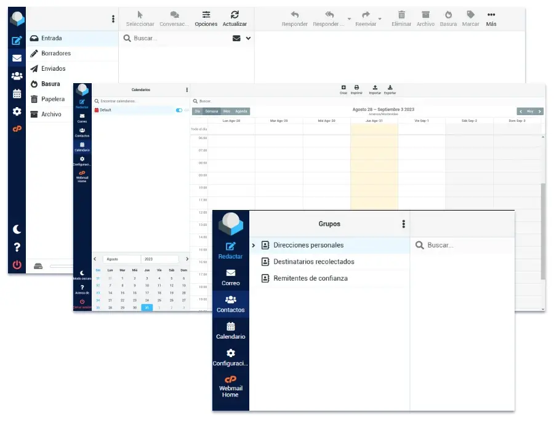Expand the Direcciones personales group

(254, 245)
